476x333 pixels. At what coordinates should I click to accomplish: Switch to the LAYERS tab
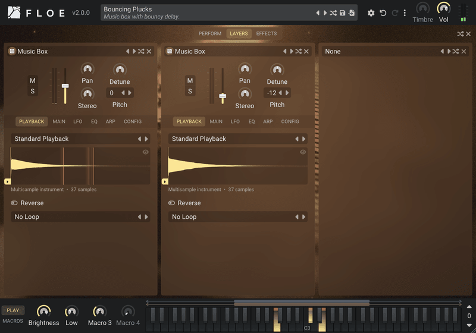(239, 33)
